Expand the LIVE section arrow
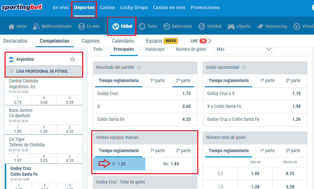 [x=210, y=41]
